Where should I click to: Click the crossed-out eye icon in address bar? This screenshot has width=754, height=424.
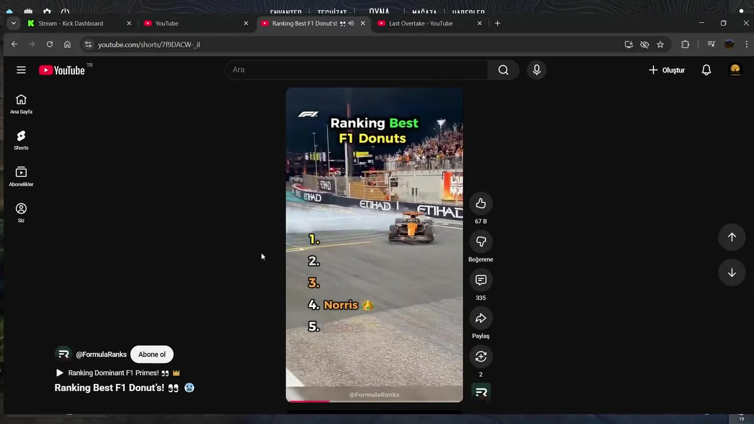(x=644, y=44)
